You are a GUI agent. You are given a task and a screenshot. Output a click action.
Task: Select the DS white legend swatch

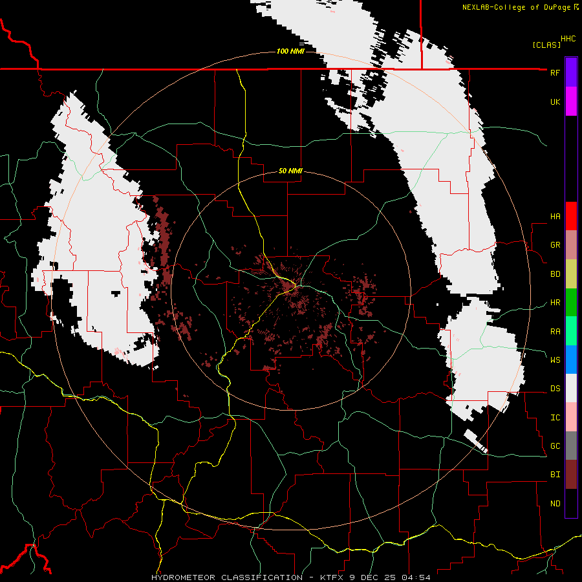[571, 388]
